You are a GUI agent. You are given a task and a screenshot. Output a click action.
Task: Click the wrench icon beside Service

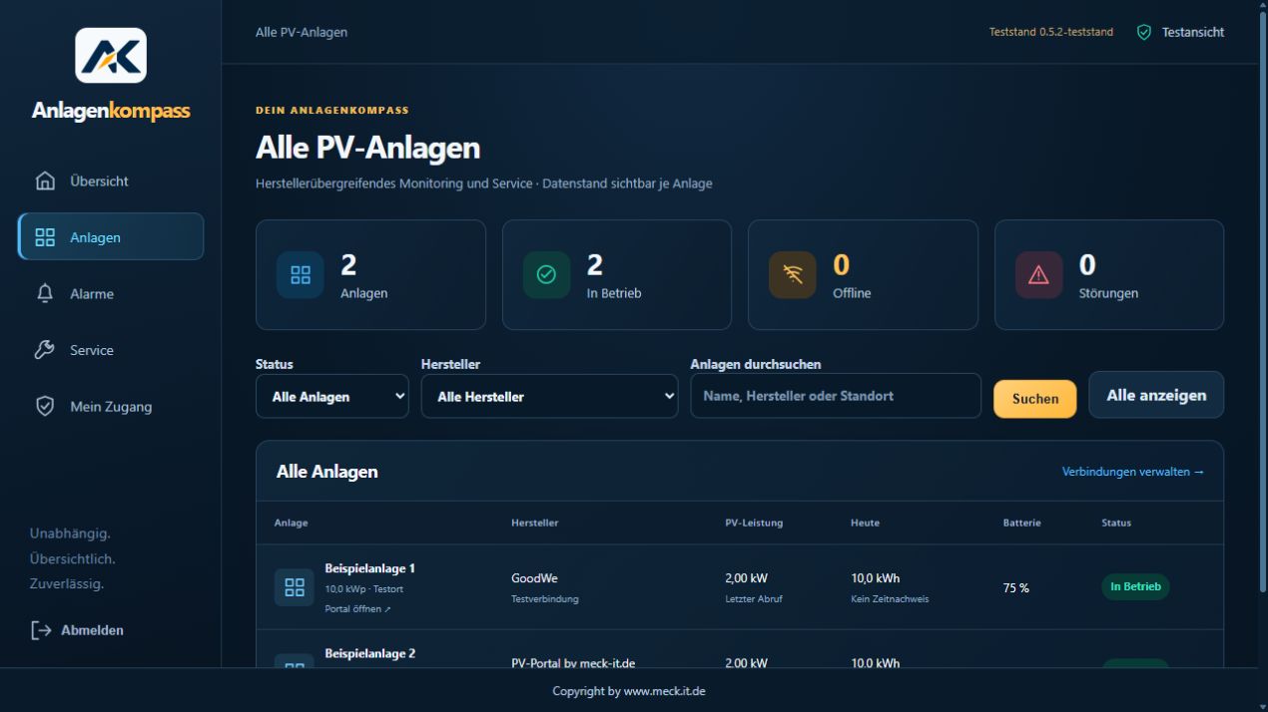[45, 350]
